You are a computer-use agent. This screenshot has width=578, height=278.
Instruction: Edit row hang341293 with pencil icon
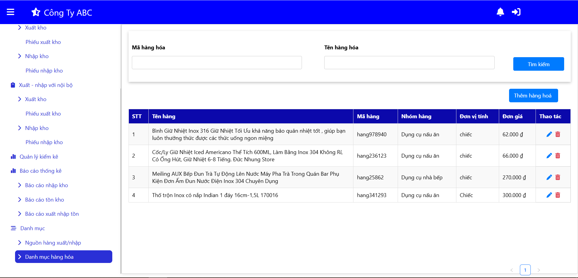(549, 195)
